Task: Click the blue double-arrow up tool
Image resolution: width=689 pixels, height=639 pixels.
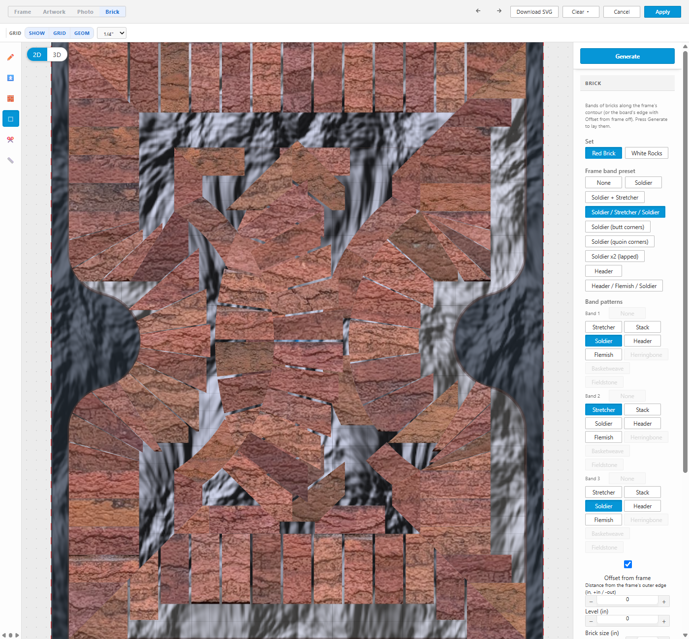Action: pos(10,78)
